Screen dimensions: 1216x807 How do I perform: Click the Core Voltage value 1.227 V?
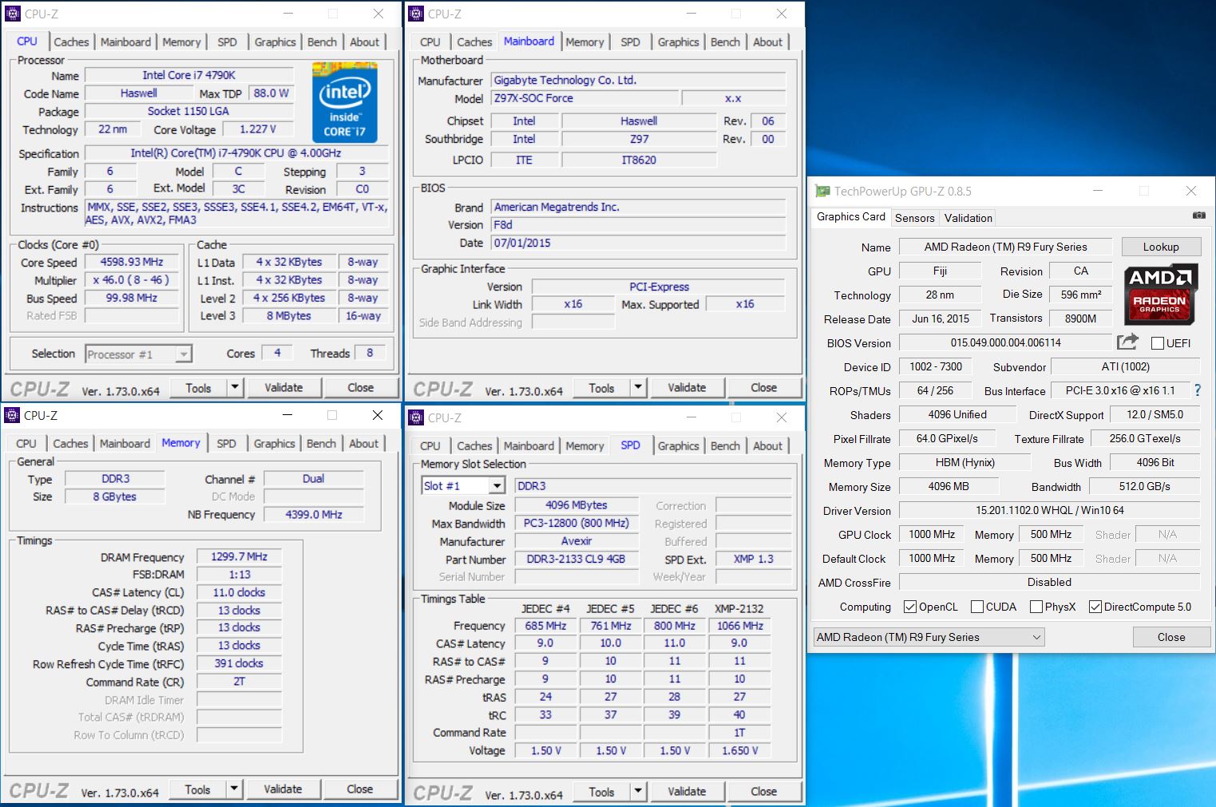coord(258,129)
